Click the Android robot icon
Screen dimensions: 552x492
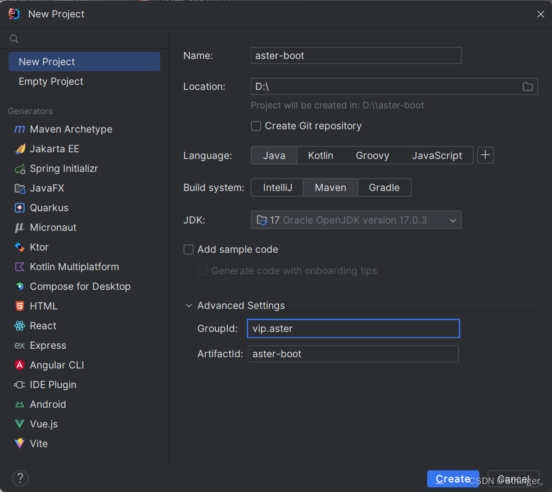[x=20, y=404]
